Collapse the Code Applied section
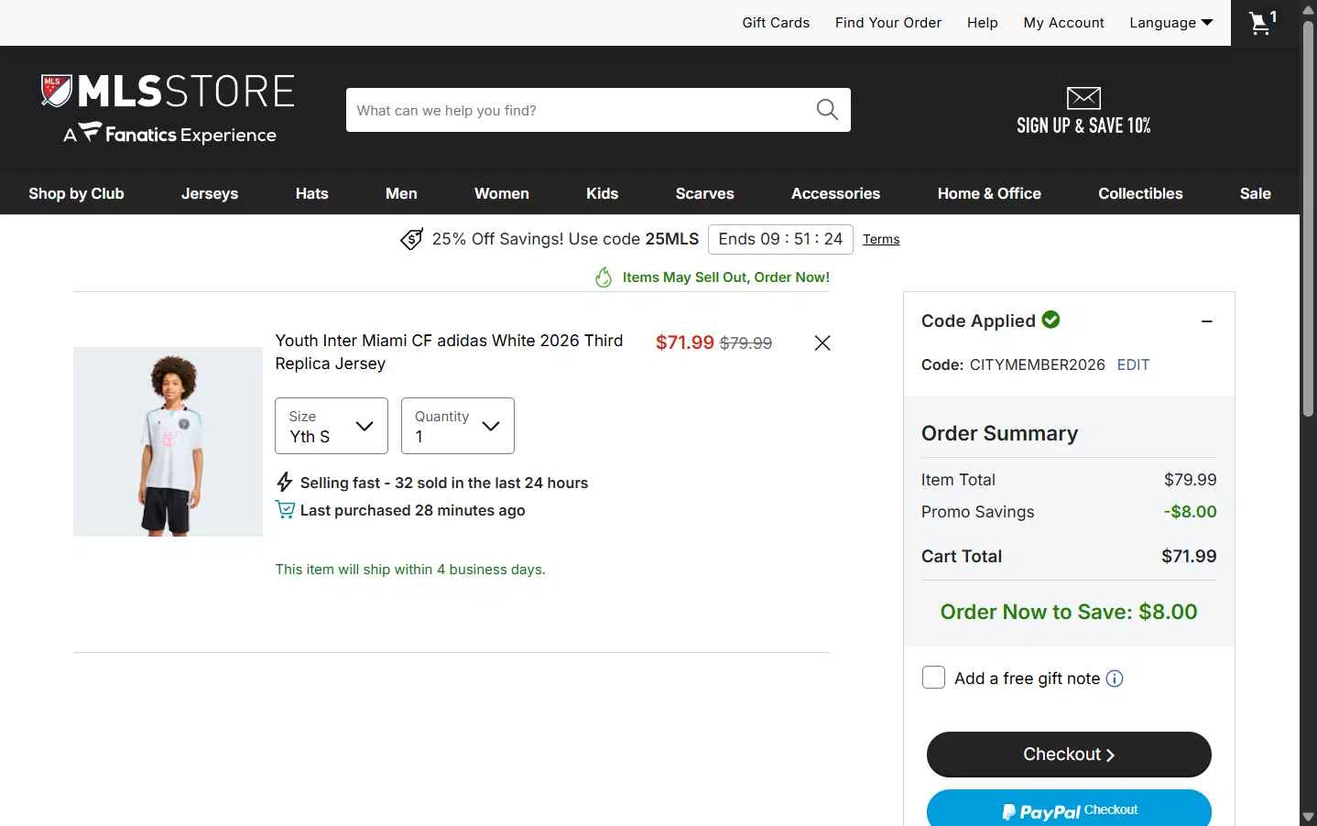This screenshot has height=826, width=1317. (1207, 321)
